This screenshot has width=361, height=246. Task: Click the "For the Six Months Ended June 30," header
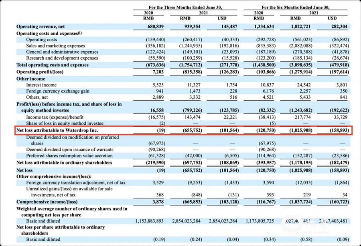[x=295, y=7]
